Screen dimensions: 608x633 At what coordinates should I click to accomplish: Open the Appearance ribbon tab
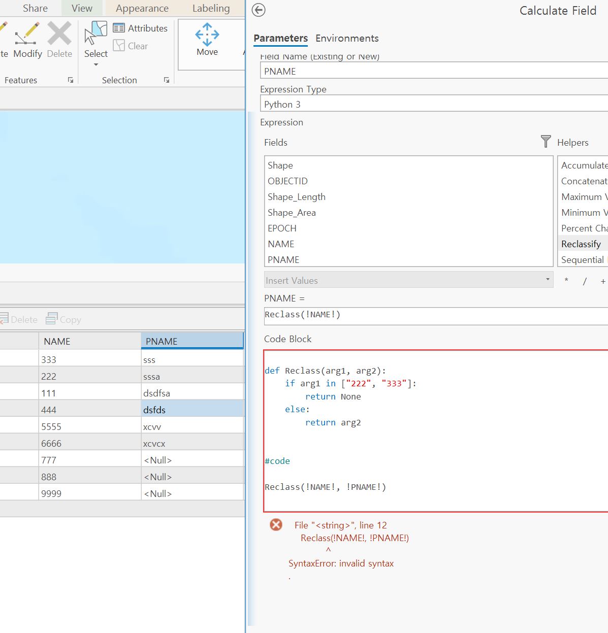(142, 8)
